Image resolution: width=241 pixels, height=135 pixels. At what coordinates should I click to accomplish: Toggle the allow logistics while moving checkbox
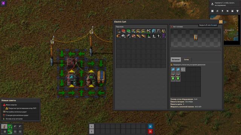click(172, 65)
